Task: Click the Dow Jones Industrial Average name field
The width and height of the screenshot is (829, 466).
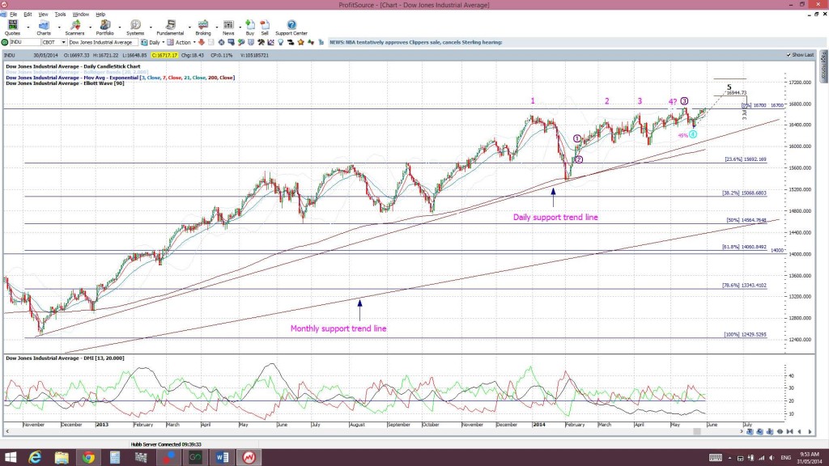Action: click(103, 42)
